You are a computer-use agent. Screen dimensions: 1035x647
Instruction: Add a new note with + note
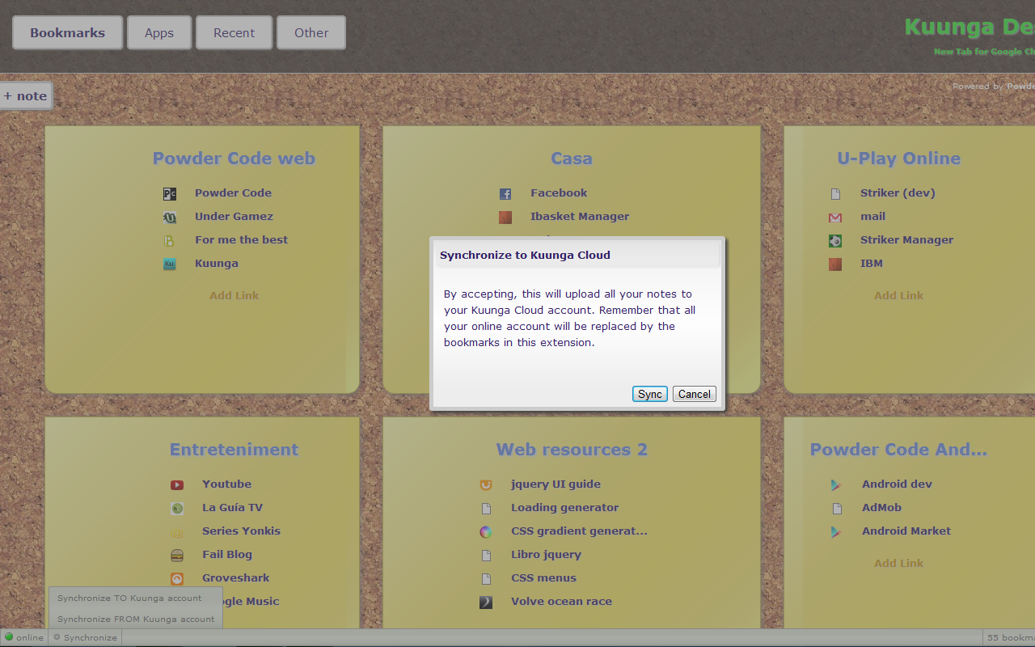click(x=25, y=96)
